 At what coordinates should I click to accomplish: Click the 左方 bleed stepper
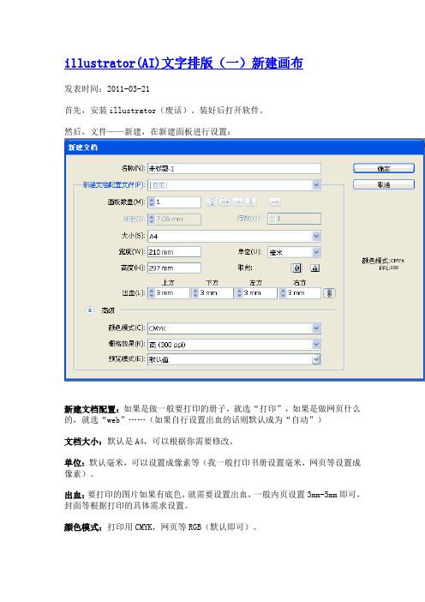(239, 293)
